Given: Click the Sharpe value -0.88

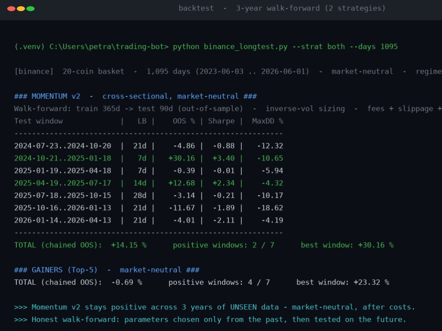Looking at the screenshot, I should click(x=224, y=146).
